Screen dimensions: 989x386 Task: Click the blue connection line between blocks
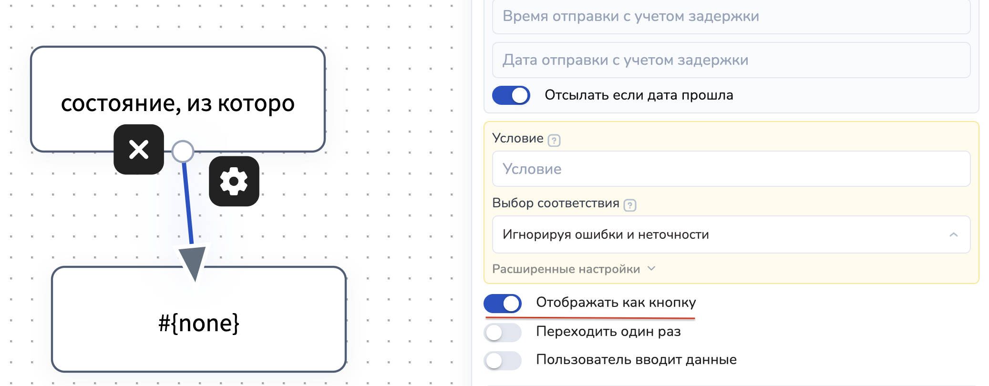point(187,205)
